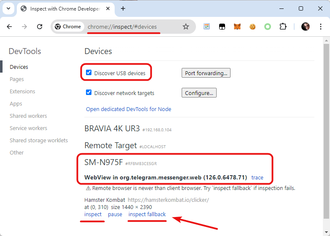Toggle Discover USB devices checkbox
330x236 pixels.
pyautogui.click(x=89, y=73)
